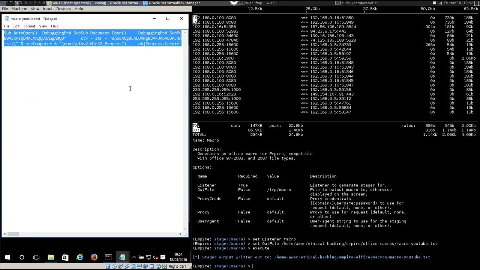480x270 pixels.
Task: Open VirtualBox Devices menu
Action: [x=63, y=9]
